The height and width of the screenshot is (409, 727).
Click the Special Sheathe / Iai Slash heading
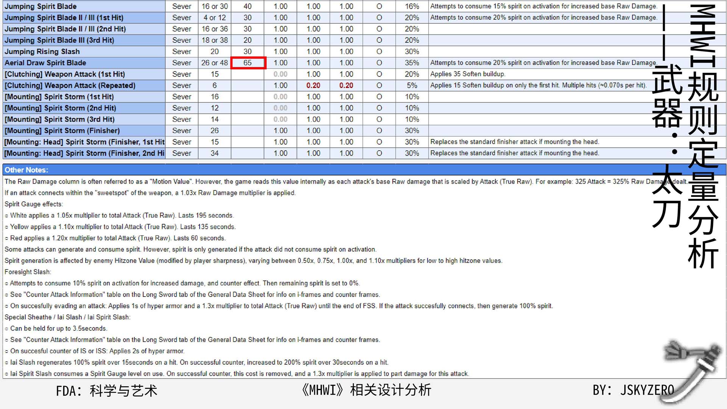click(x=67, y=317)
